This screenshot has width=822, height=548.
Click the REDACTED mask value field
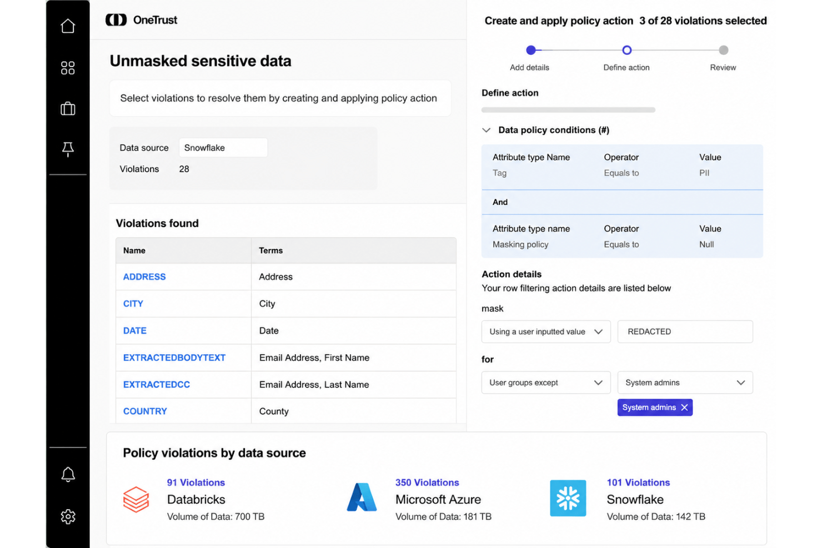click(685, 331)
